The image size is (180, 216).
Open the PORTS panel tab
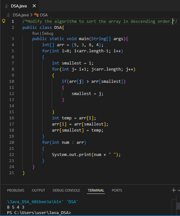coord(117,190)
